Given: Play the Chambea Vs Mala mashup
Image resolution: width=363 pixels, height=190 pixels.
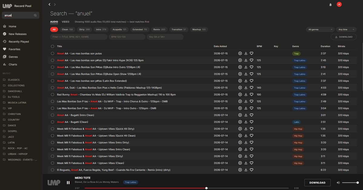Looking at the screenshot, I should coord(240,95).
